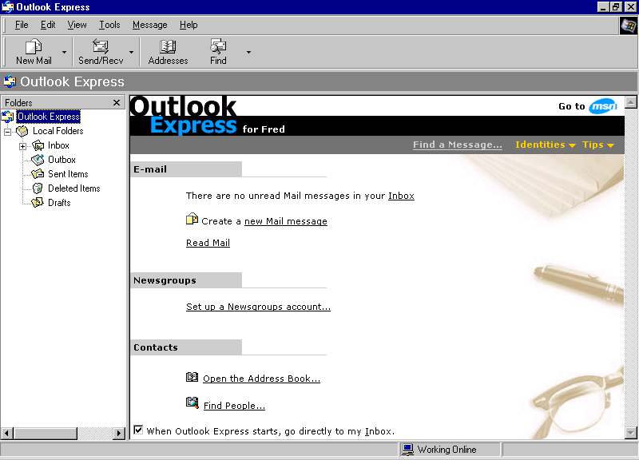This screenshot has height=460, width=639.
Task: Open the Deleted Items folder icon
Action: coord(38,188)
